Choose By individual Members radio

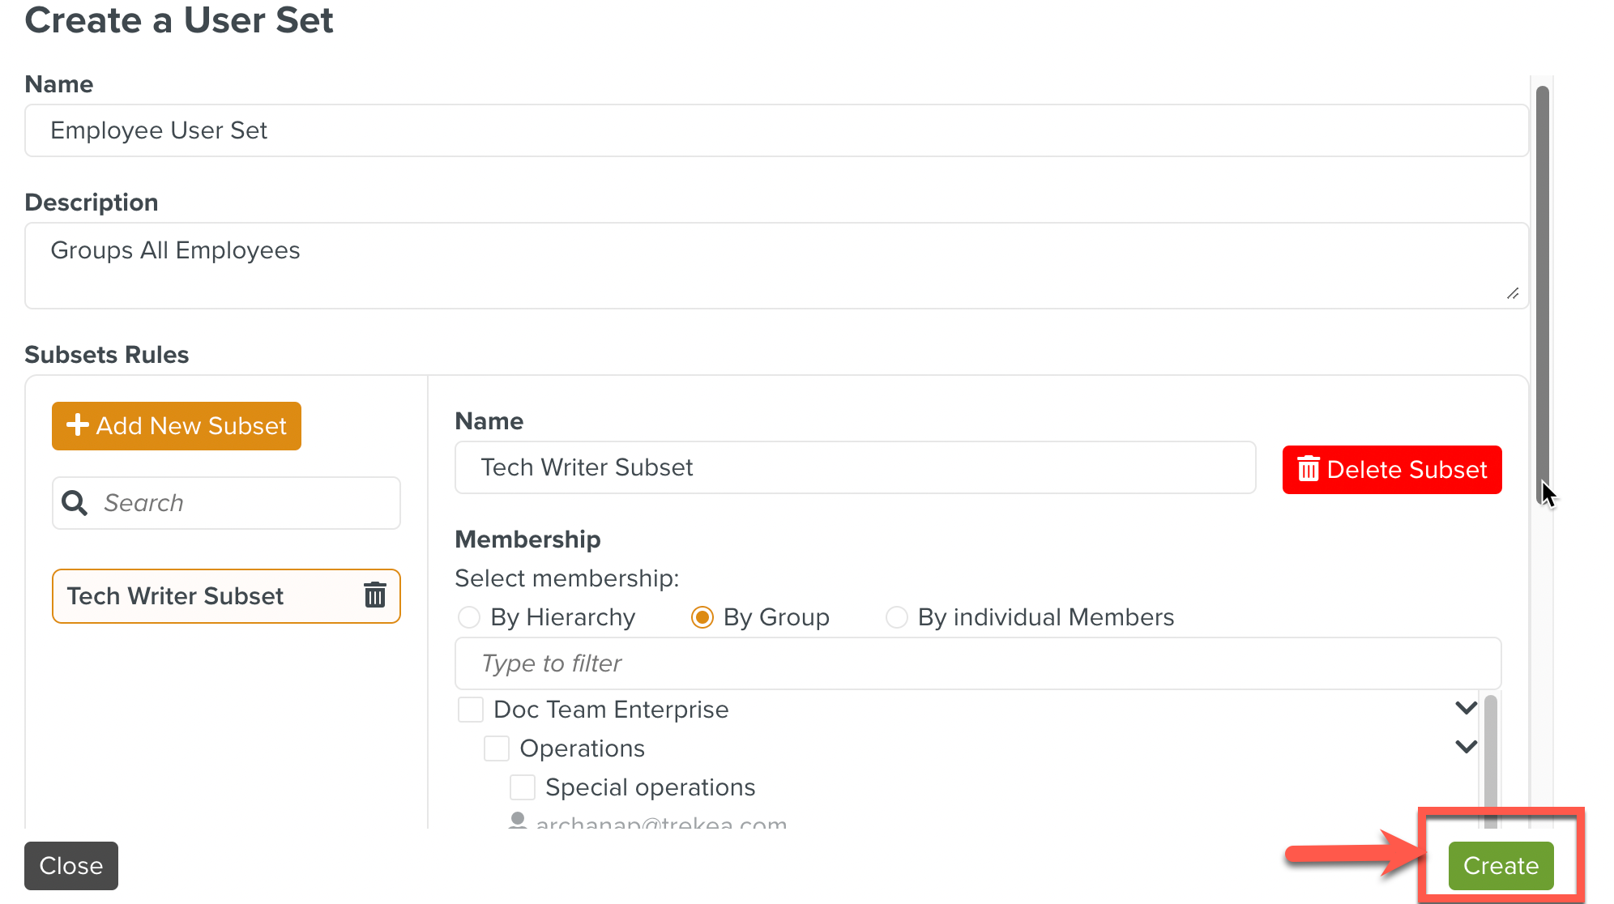point(897,617)
